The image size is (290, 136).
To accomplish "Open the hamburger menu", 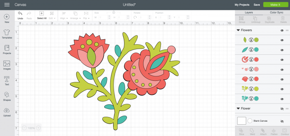I will point(7,5).
